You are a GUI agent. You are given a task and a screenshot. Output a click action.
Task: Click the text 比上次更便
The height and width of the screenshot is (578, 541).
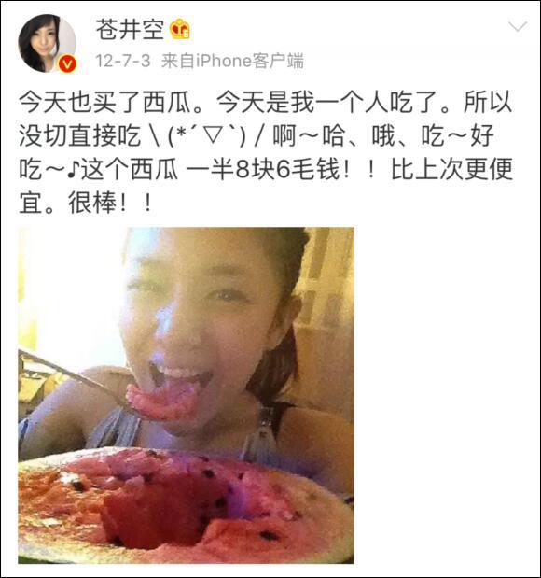pyautogui.click(x=451, y=170)
